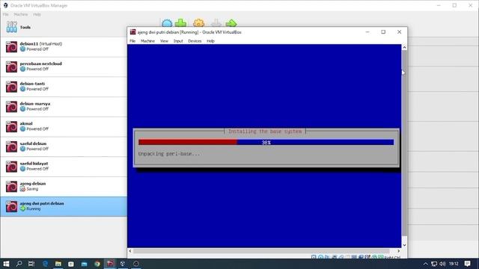This screenshot has width=479, height=269.
Task: Click the VM window vertical scrollbar thumb
Action: pos(404,143)
